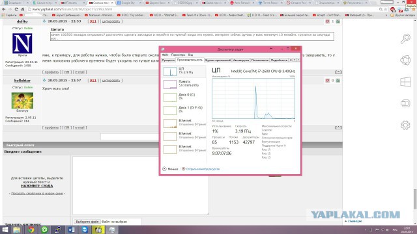The image size is (417, 234).
Task: Click the профиль link under deffto's post
Action: pyautogui.click(x=51, y=72)
